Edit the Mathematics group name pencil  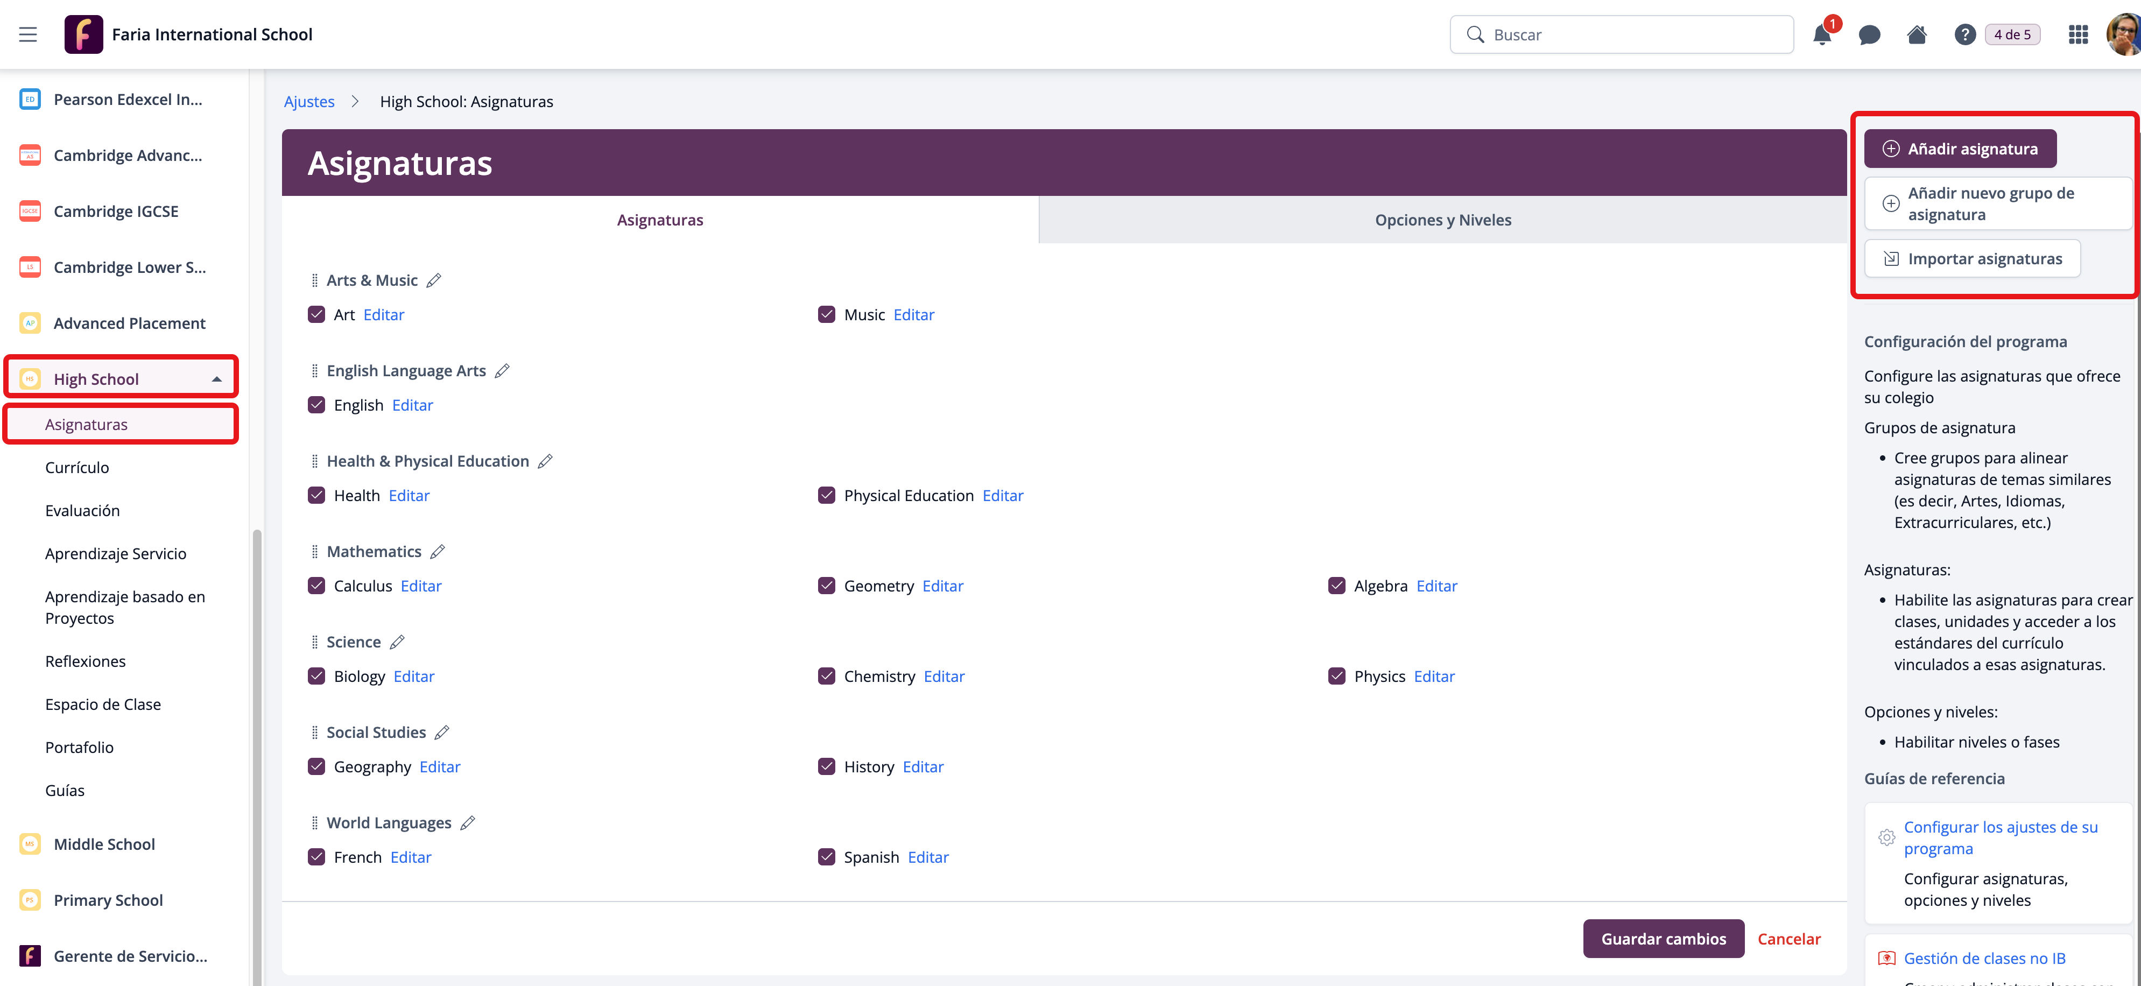coord(438,551)
